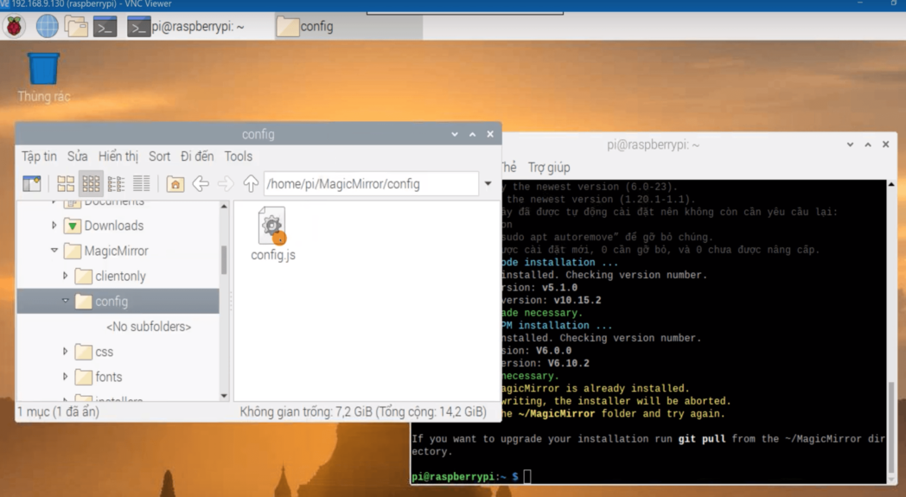This screenshot has height=497, width=906.
Task: Open the path history dropdown arrow
Action: [x=488, y=183]
